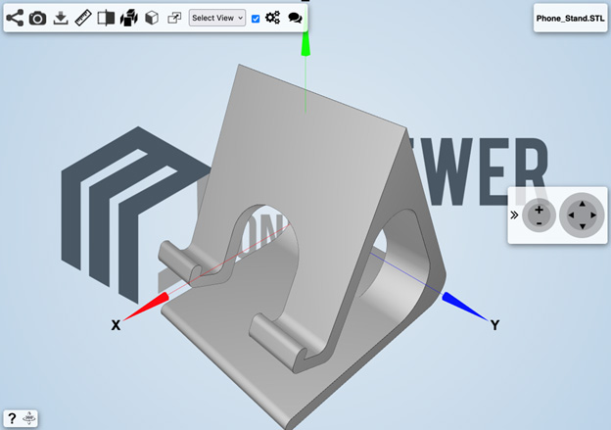The height and width of the screenshot is (430, 611).
Task: Select the ruler measurement tool
Action: pyautogui.click(x=83, y=18)
